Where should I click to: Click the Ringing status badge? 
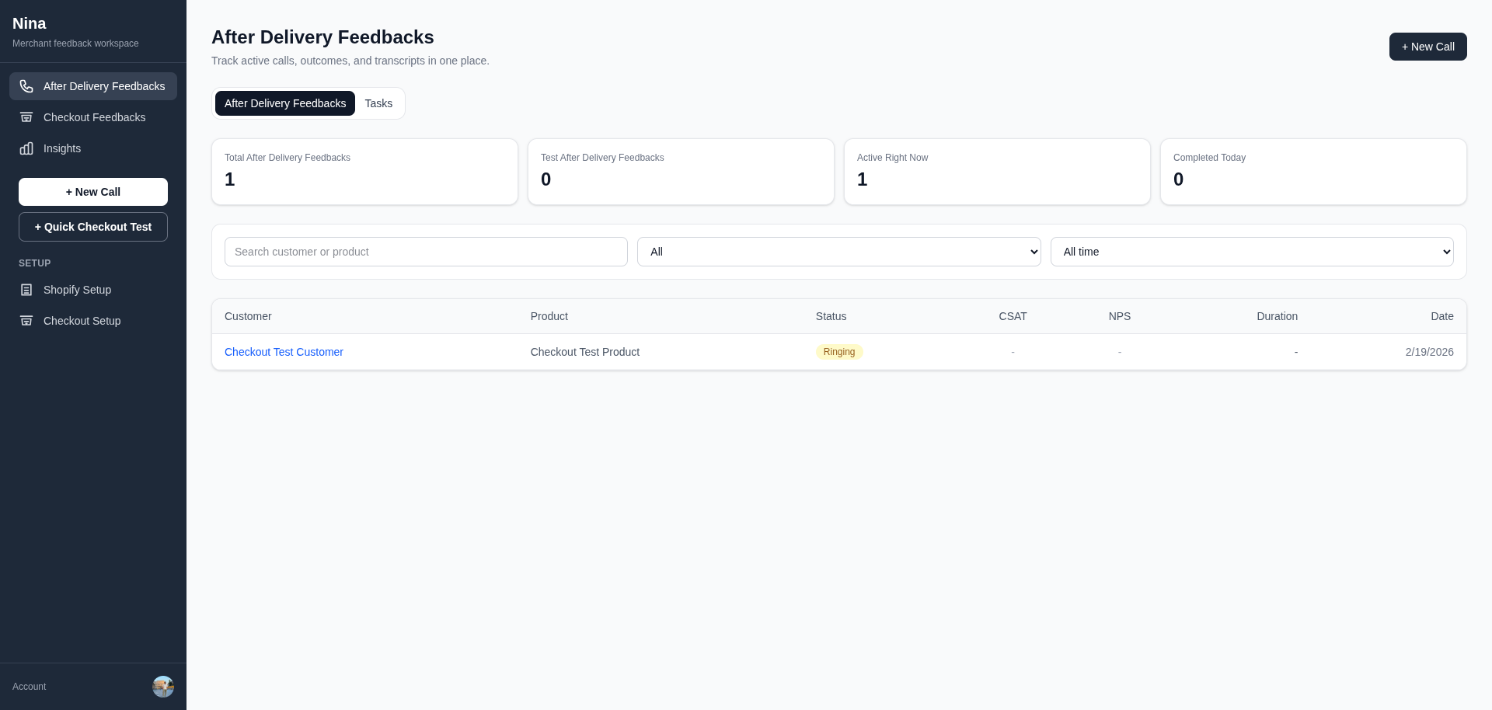pyautogui.click(x=839, y=352)
